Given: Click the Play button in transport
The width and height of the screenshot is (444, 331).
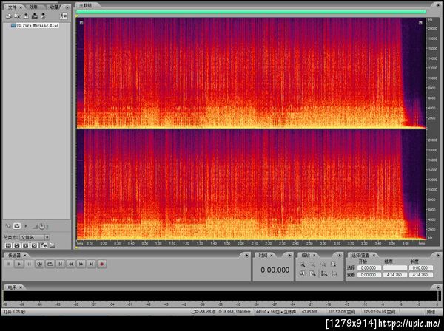Looking at the screenshot, I should pyautogui.click(x=19, y=264).
